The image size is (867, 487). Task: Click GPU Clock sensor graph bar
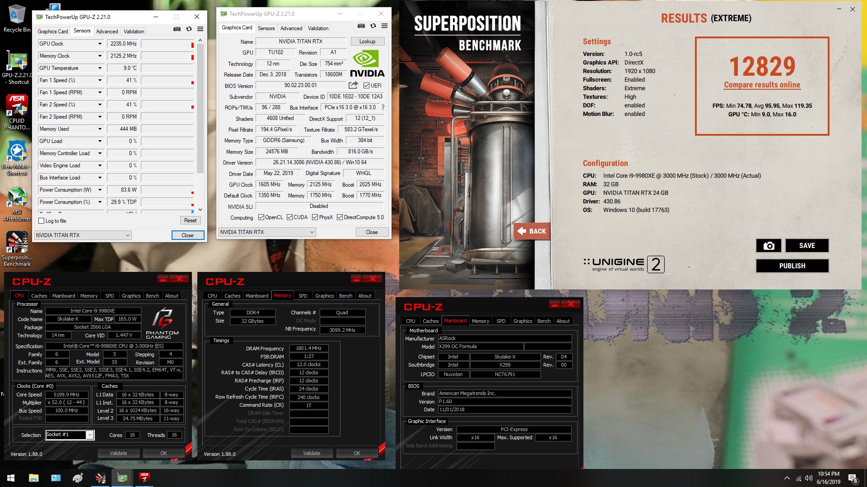pos(168,44)
